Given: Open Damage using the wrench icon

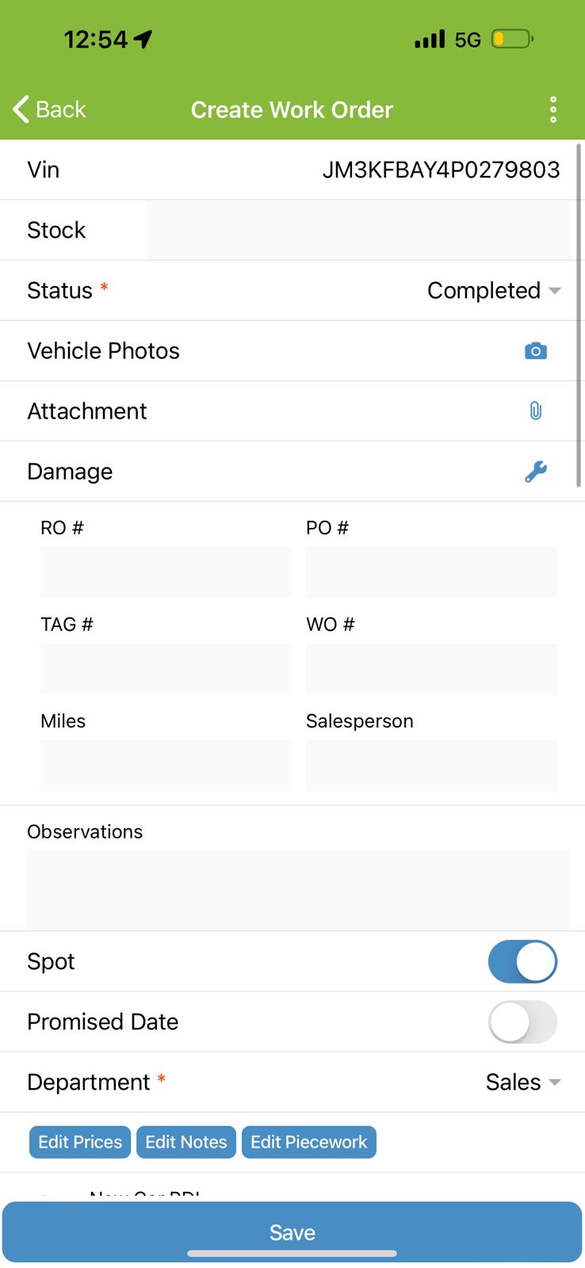Looking at the screenshot, I should [x=536, y=472].
